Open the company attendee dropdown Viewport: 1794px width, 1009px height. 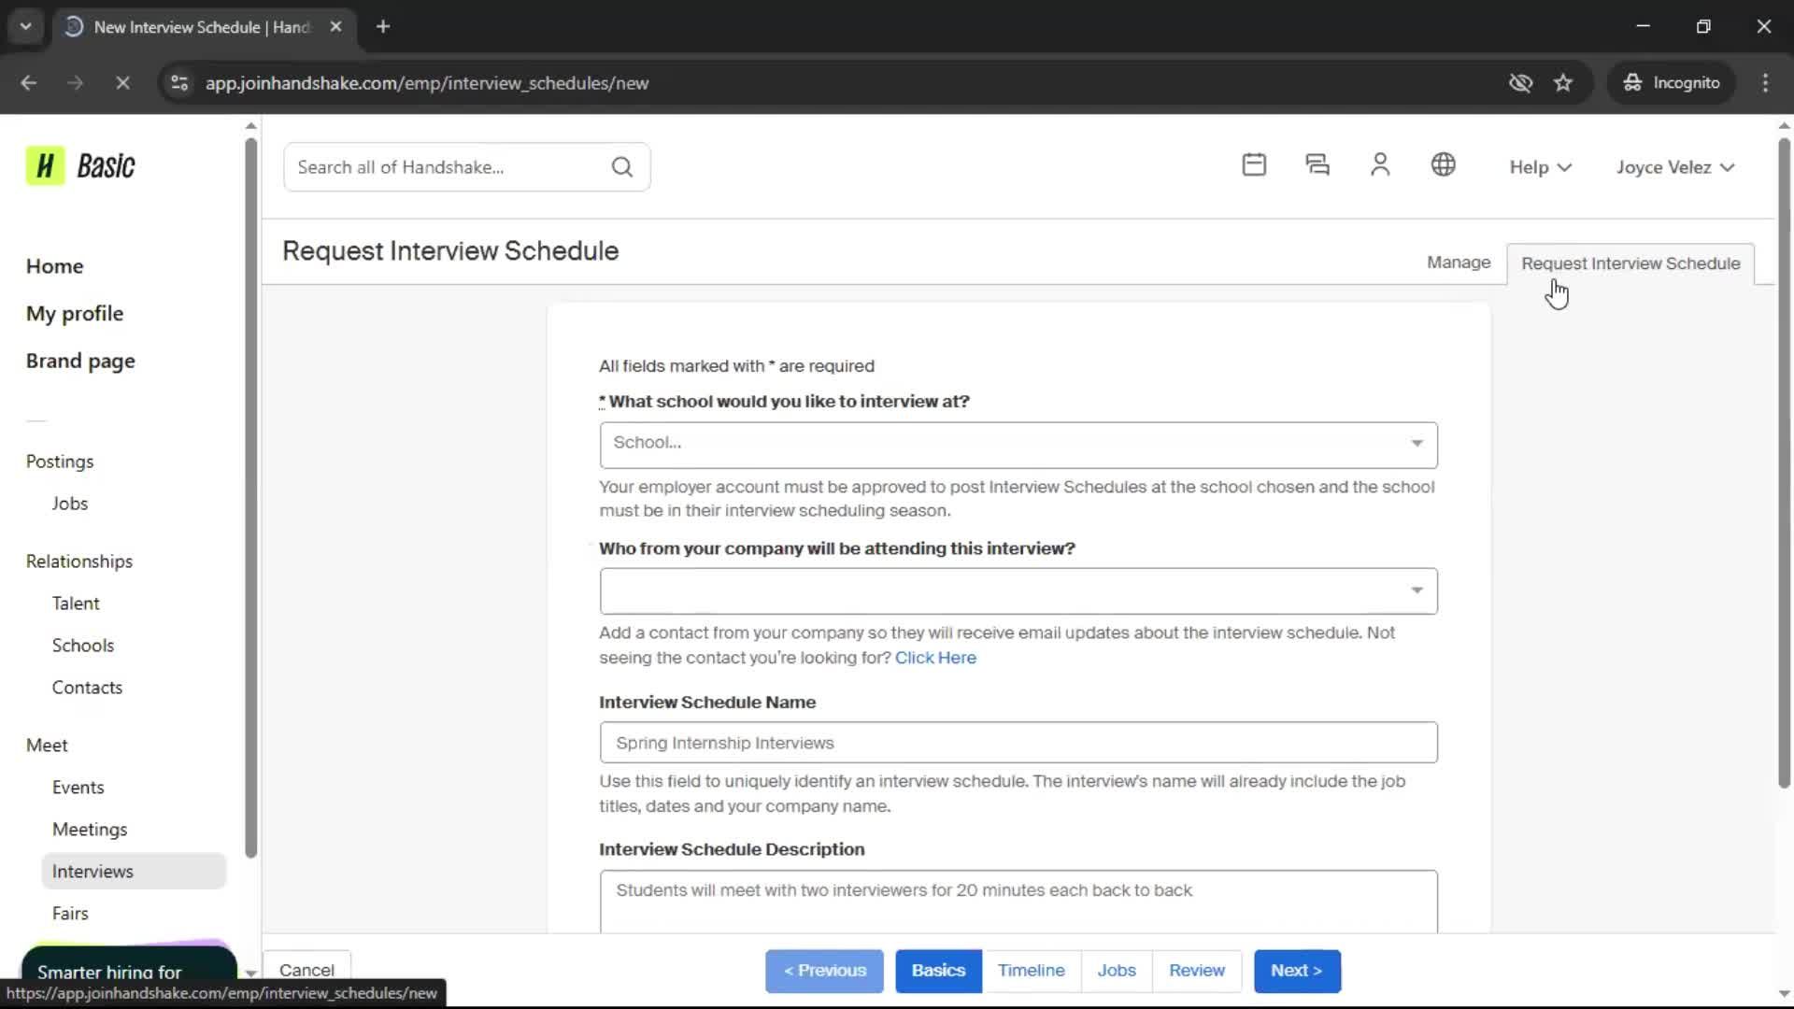pyautogui.click(x=1018, y=590)
